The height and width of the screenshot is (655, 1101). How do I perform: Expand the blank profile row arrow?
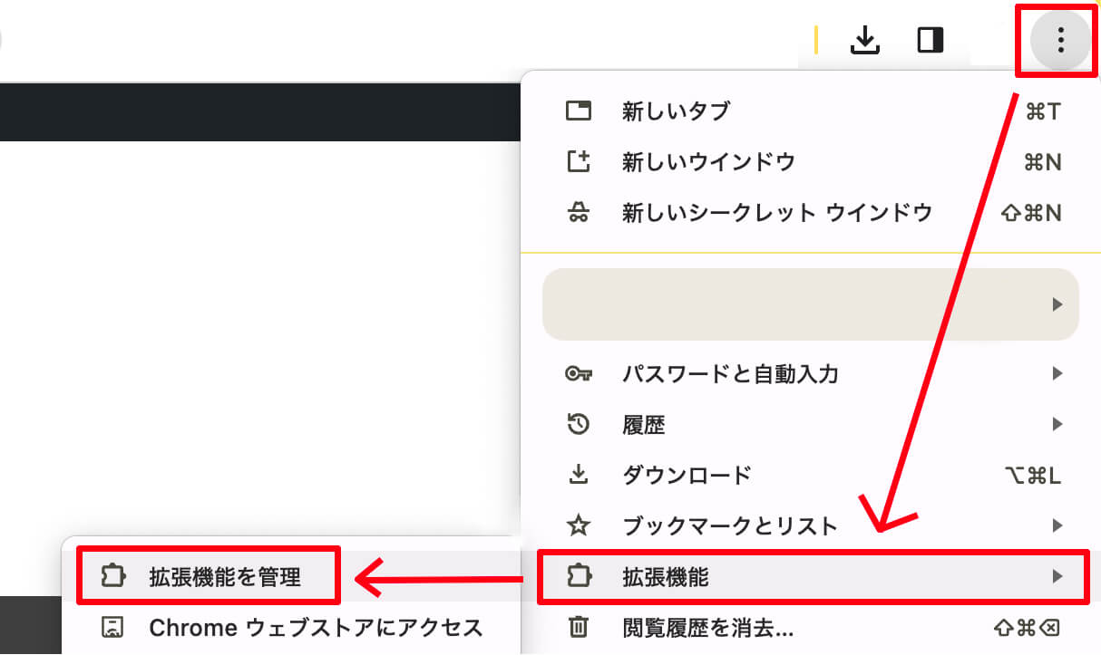click(x=1057, y=304)
